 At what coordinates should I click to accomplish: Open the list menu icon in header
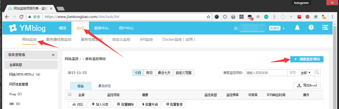tap(325, 28)
